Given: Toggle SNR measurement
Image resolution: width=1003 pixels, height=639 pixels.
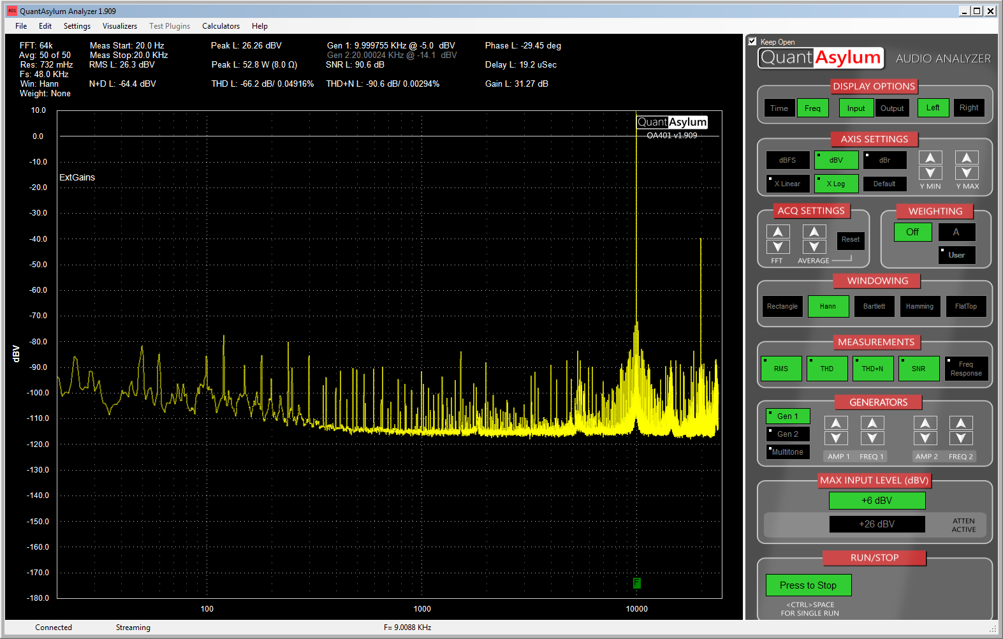Looking at the screenshot, I should pos(919,369).
